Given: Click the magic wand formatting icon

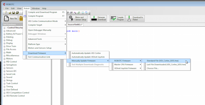Looking at the screenshot, I should [x=75, y=13].
